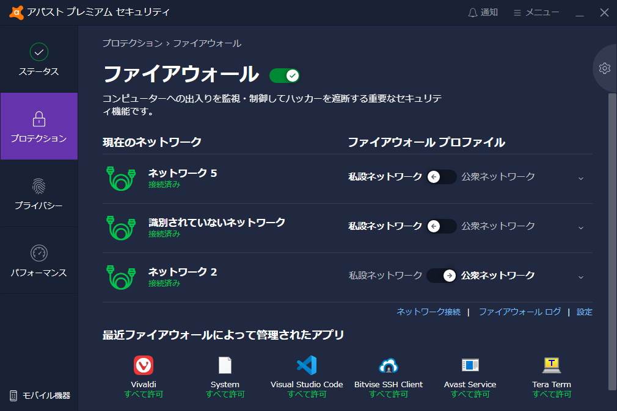Switch to the パフォーマンス section
Viewport: 617px width, 411px height.
point(39,260)
